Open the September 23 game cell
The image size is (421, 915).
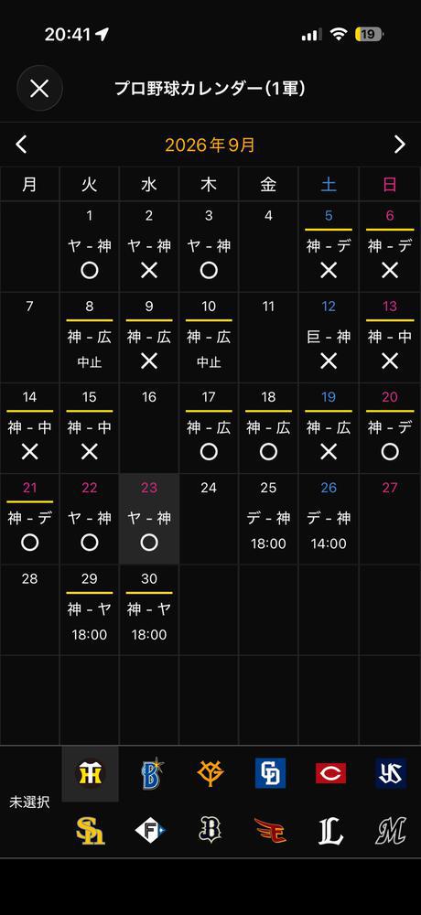pos(149,519)
